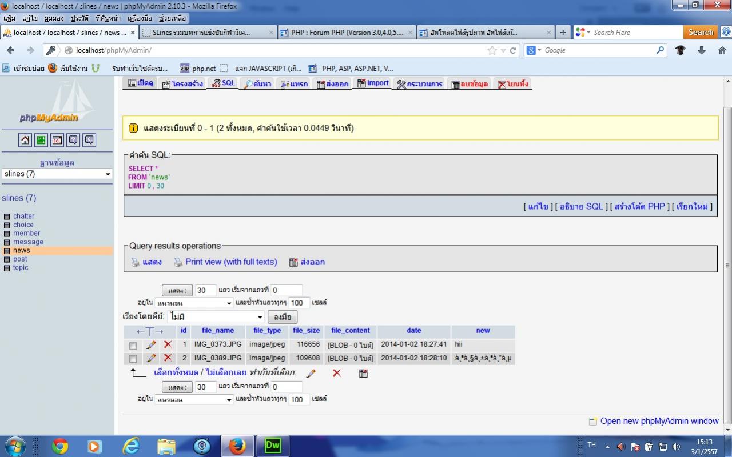Check the checkbox for row id 1
732x457 pixels.
tap(133, 346)
